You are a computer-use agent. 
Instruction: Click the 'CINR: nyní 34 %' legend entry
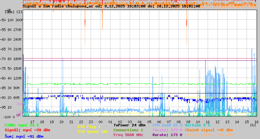pos(22,125)
